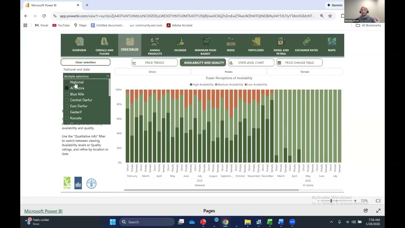Viewport: 405px width, 228px height.
Task: Select the Availability and Quality view
Action: pos(203,63)
